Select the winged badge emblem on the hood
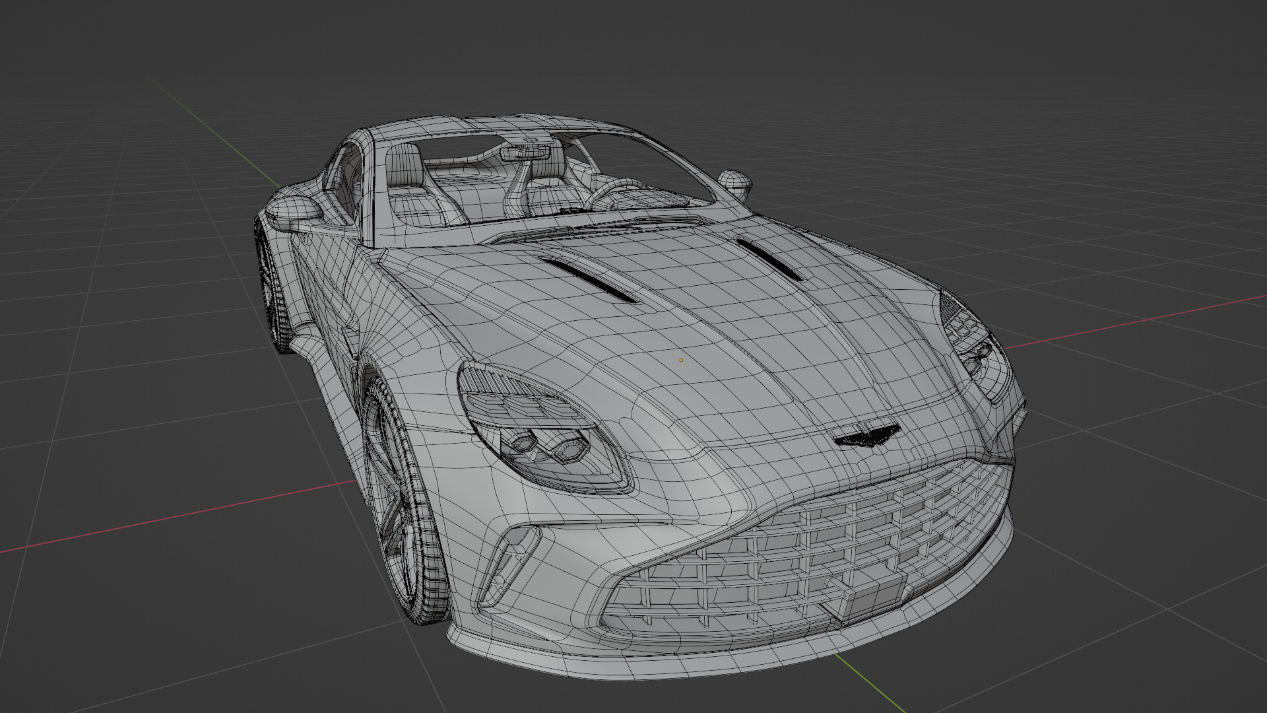Screen dimensions: 1267x713 pyautogui.click(x=866, y=436)
